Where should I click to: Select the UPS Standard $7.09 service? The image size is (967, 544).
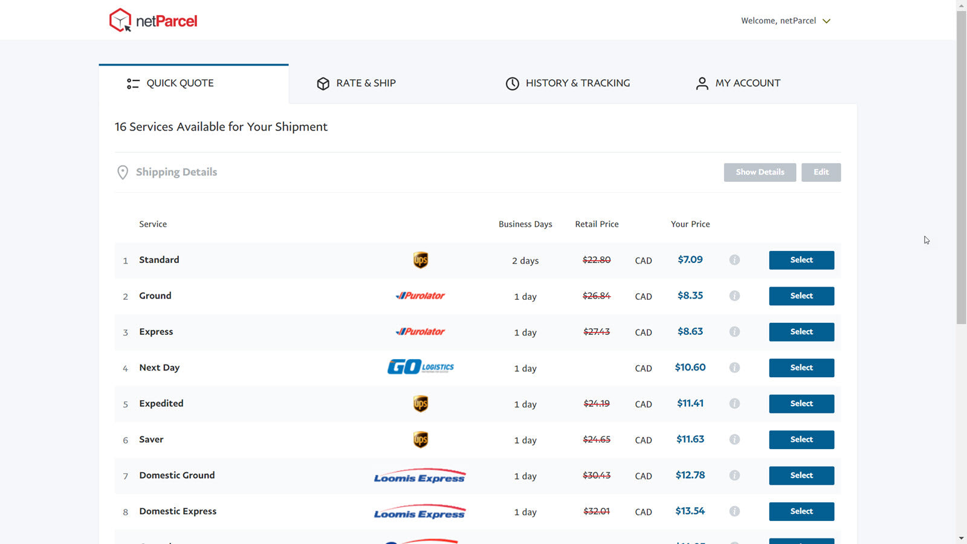(801, 260)
